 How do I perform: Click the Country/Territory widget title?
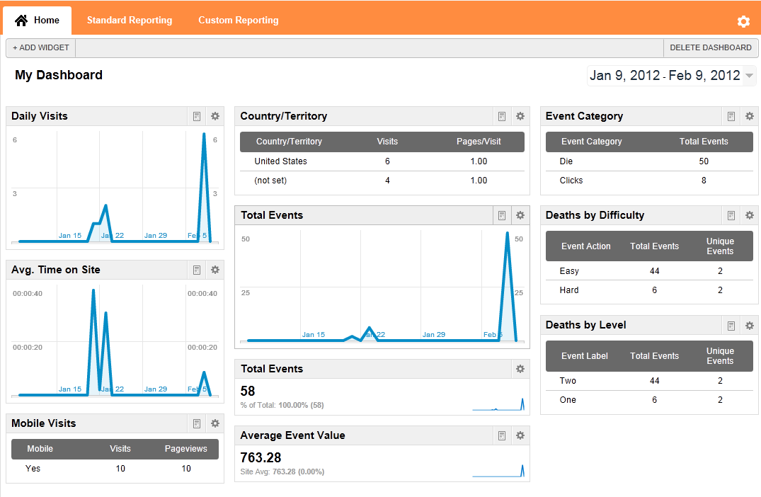click(x=283, y=117)
